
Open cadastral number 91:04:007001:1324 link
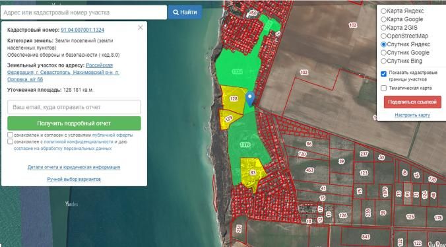pyautogui.click(x=82, y=30)
